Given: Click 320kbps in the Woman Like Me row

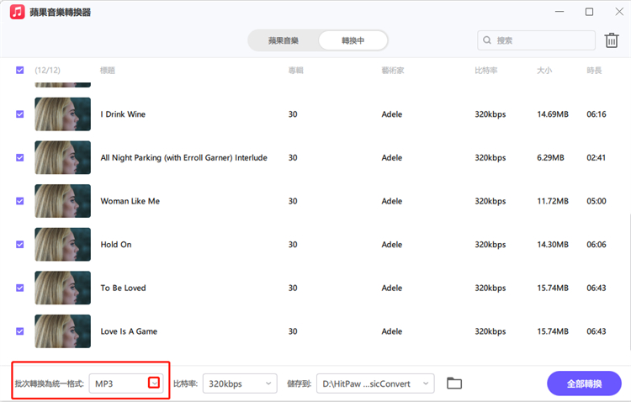Looking at the screenshot, I should click(490, 201).
